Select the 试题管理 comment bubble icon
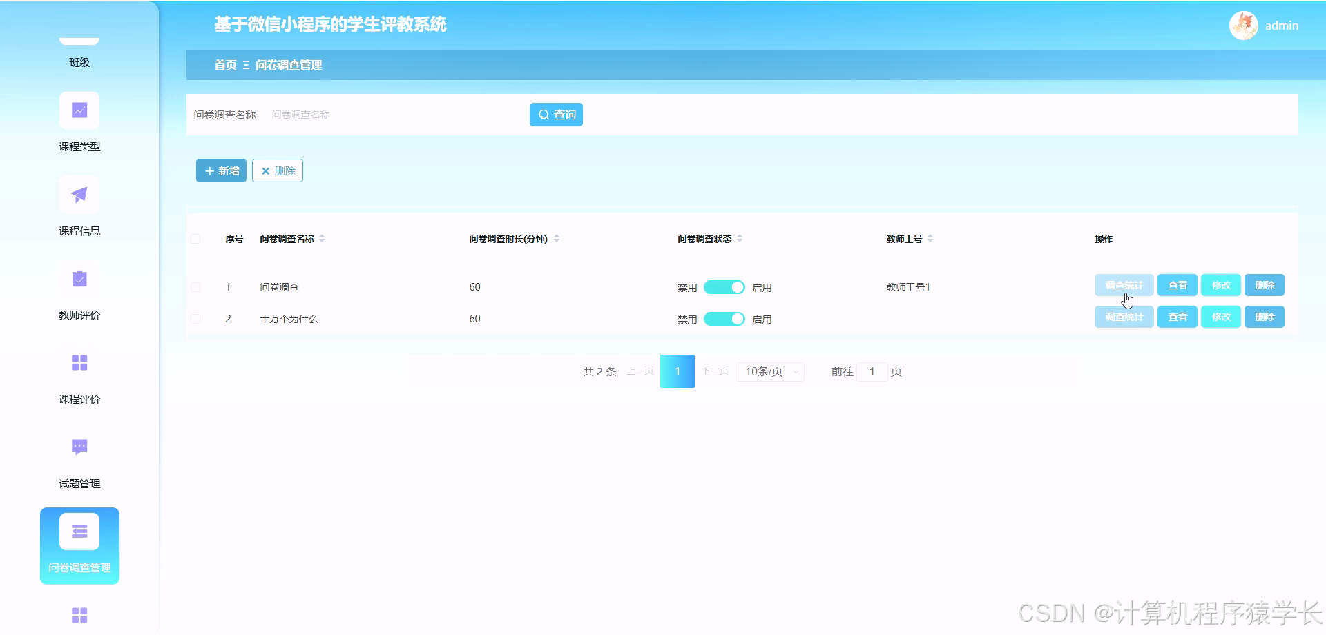Viewport: 1326px width, 635px height. pos(79,447)
